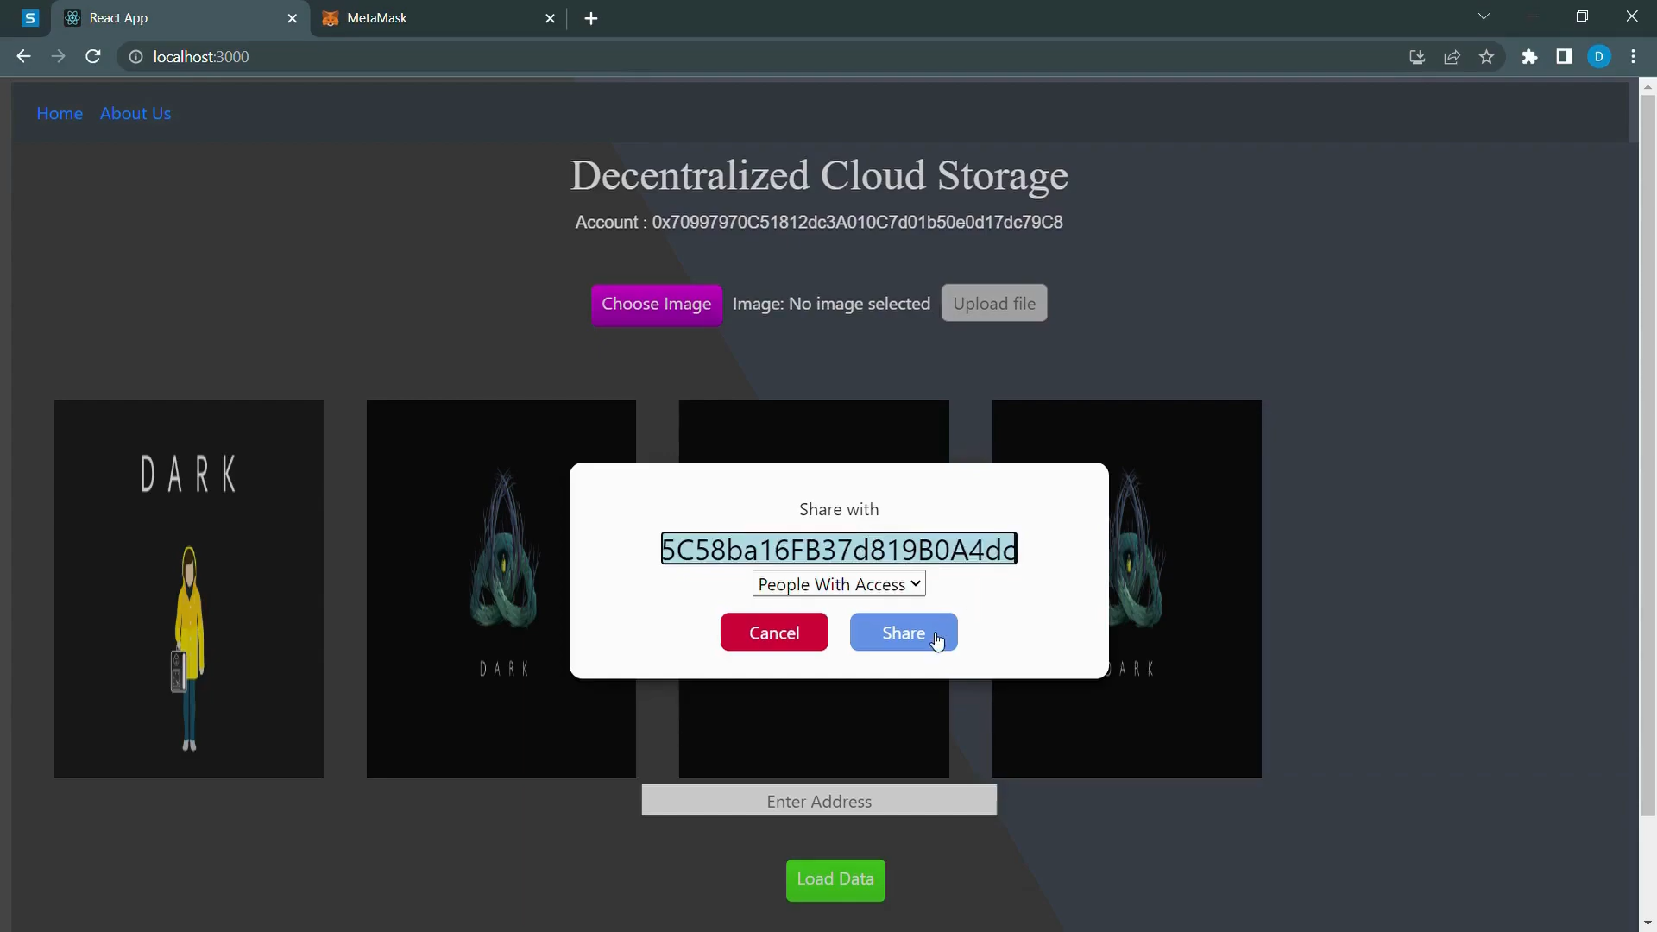The width and height of the screenshot is (1657, 932).
Task: Open the browser extensions puzzle icon
Action: [x=1529, y=56]
